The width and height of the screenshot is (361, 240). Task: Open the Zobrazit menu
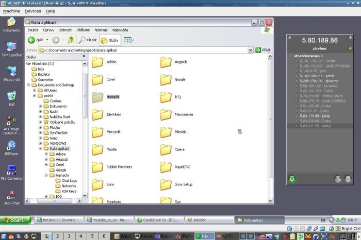point(65,30)
